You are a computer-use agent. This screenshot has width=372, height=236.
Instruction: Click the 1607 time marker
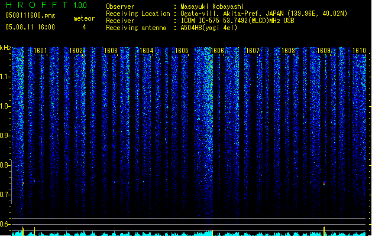coord(253,51)
